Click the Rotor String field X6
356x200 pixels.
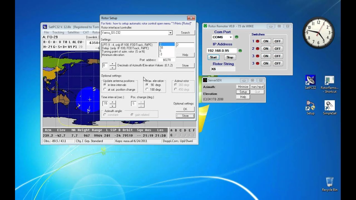click(x=222, y=69)
